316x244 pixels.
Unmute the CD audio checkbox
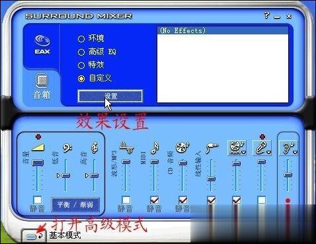[x=182, y=200]
